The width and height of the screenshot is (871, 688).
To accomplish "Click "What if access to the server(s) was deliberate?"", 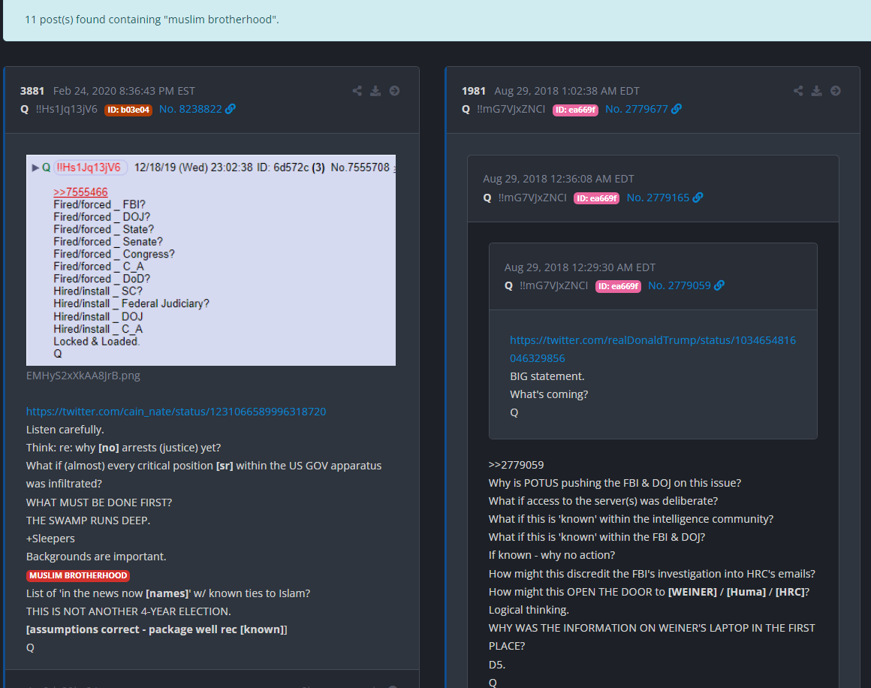I will (603, 501).
